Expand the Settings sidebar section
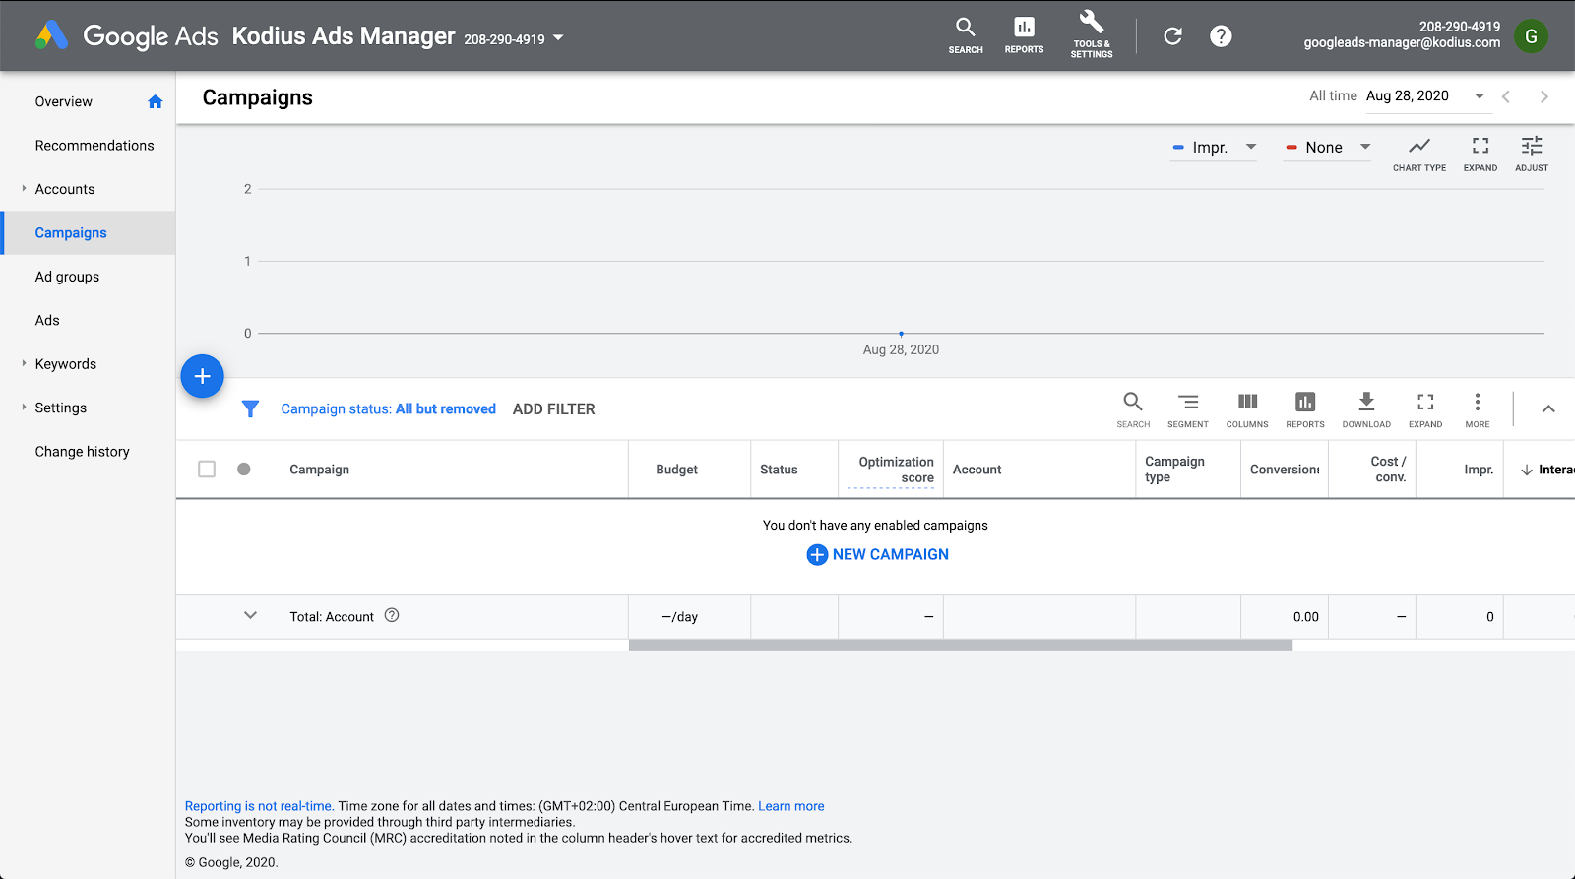1575x879 pixels. (24, 407)
